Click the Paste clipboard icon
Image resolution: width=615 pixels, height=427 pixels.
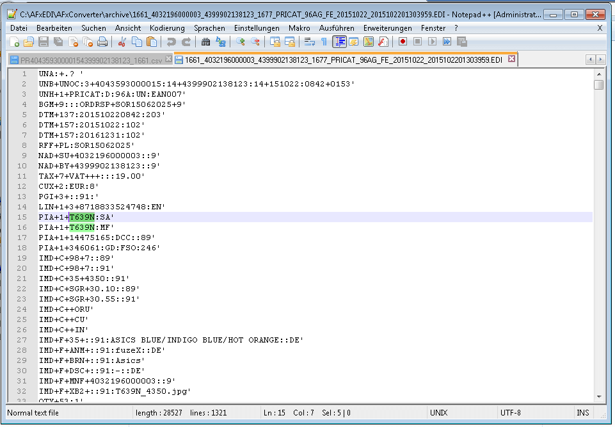(152, 42)
